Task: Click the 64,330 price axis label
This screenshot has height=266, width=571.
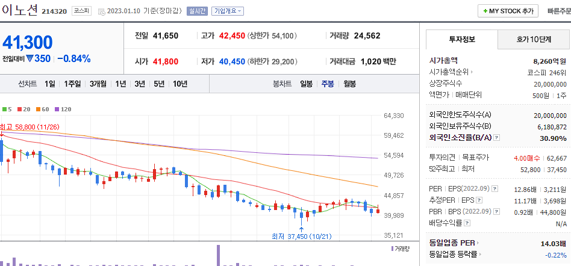Action: (x=394, y=116)
